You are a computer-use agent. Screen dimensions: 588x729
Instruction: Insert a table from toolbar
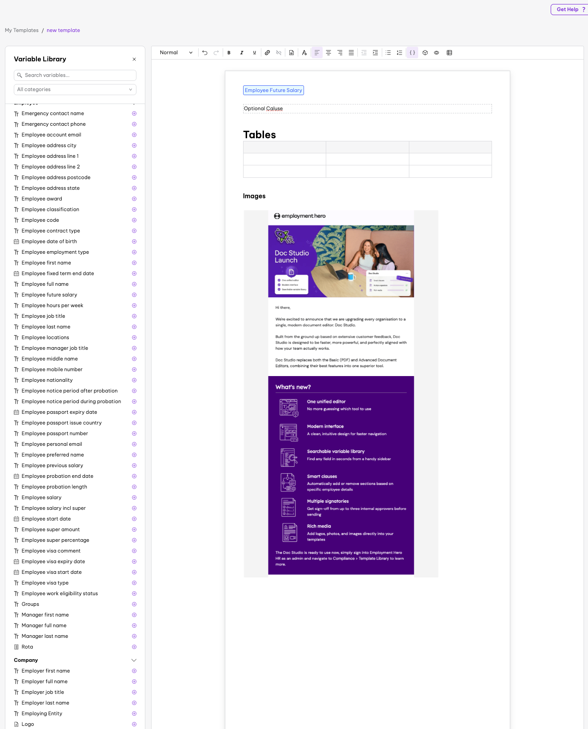(x=449, y=52)
